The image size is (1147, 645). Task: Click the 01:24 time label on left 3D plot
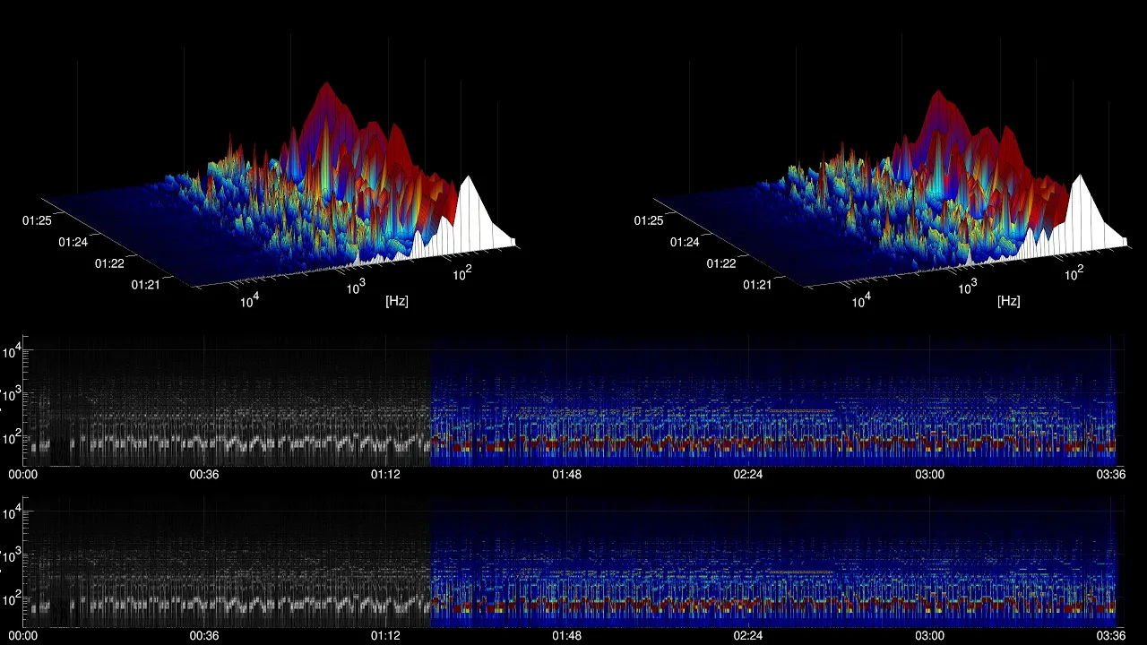73,242
